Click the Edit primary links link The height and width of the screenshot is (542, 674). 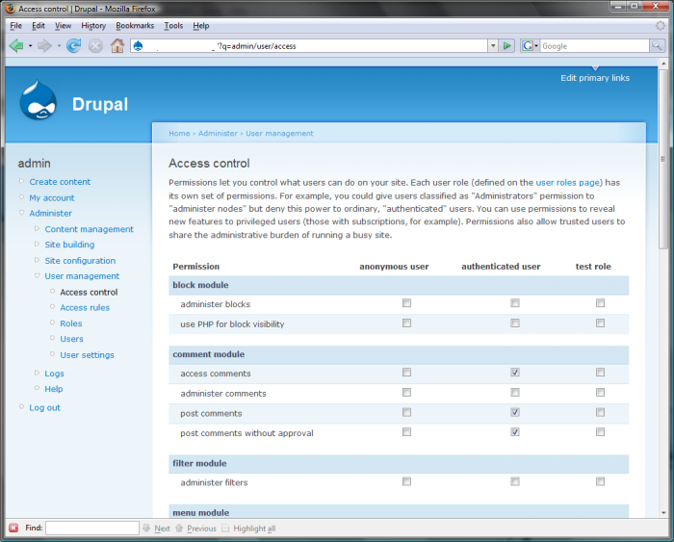click(595, 78)
